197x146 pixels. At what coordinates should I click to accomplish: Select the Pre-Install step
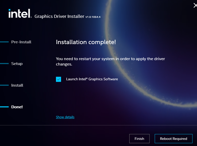click(x=21, y=42)
